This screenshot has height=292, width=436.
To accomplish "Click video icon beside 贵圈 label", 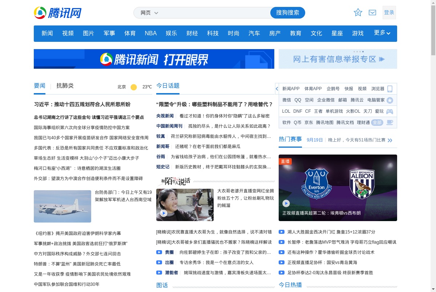I will (159, 252).
